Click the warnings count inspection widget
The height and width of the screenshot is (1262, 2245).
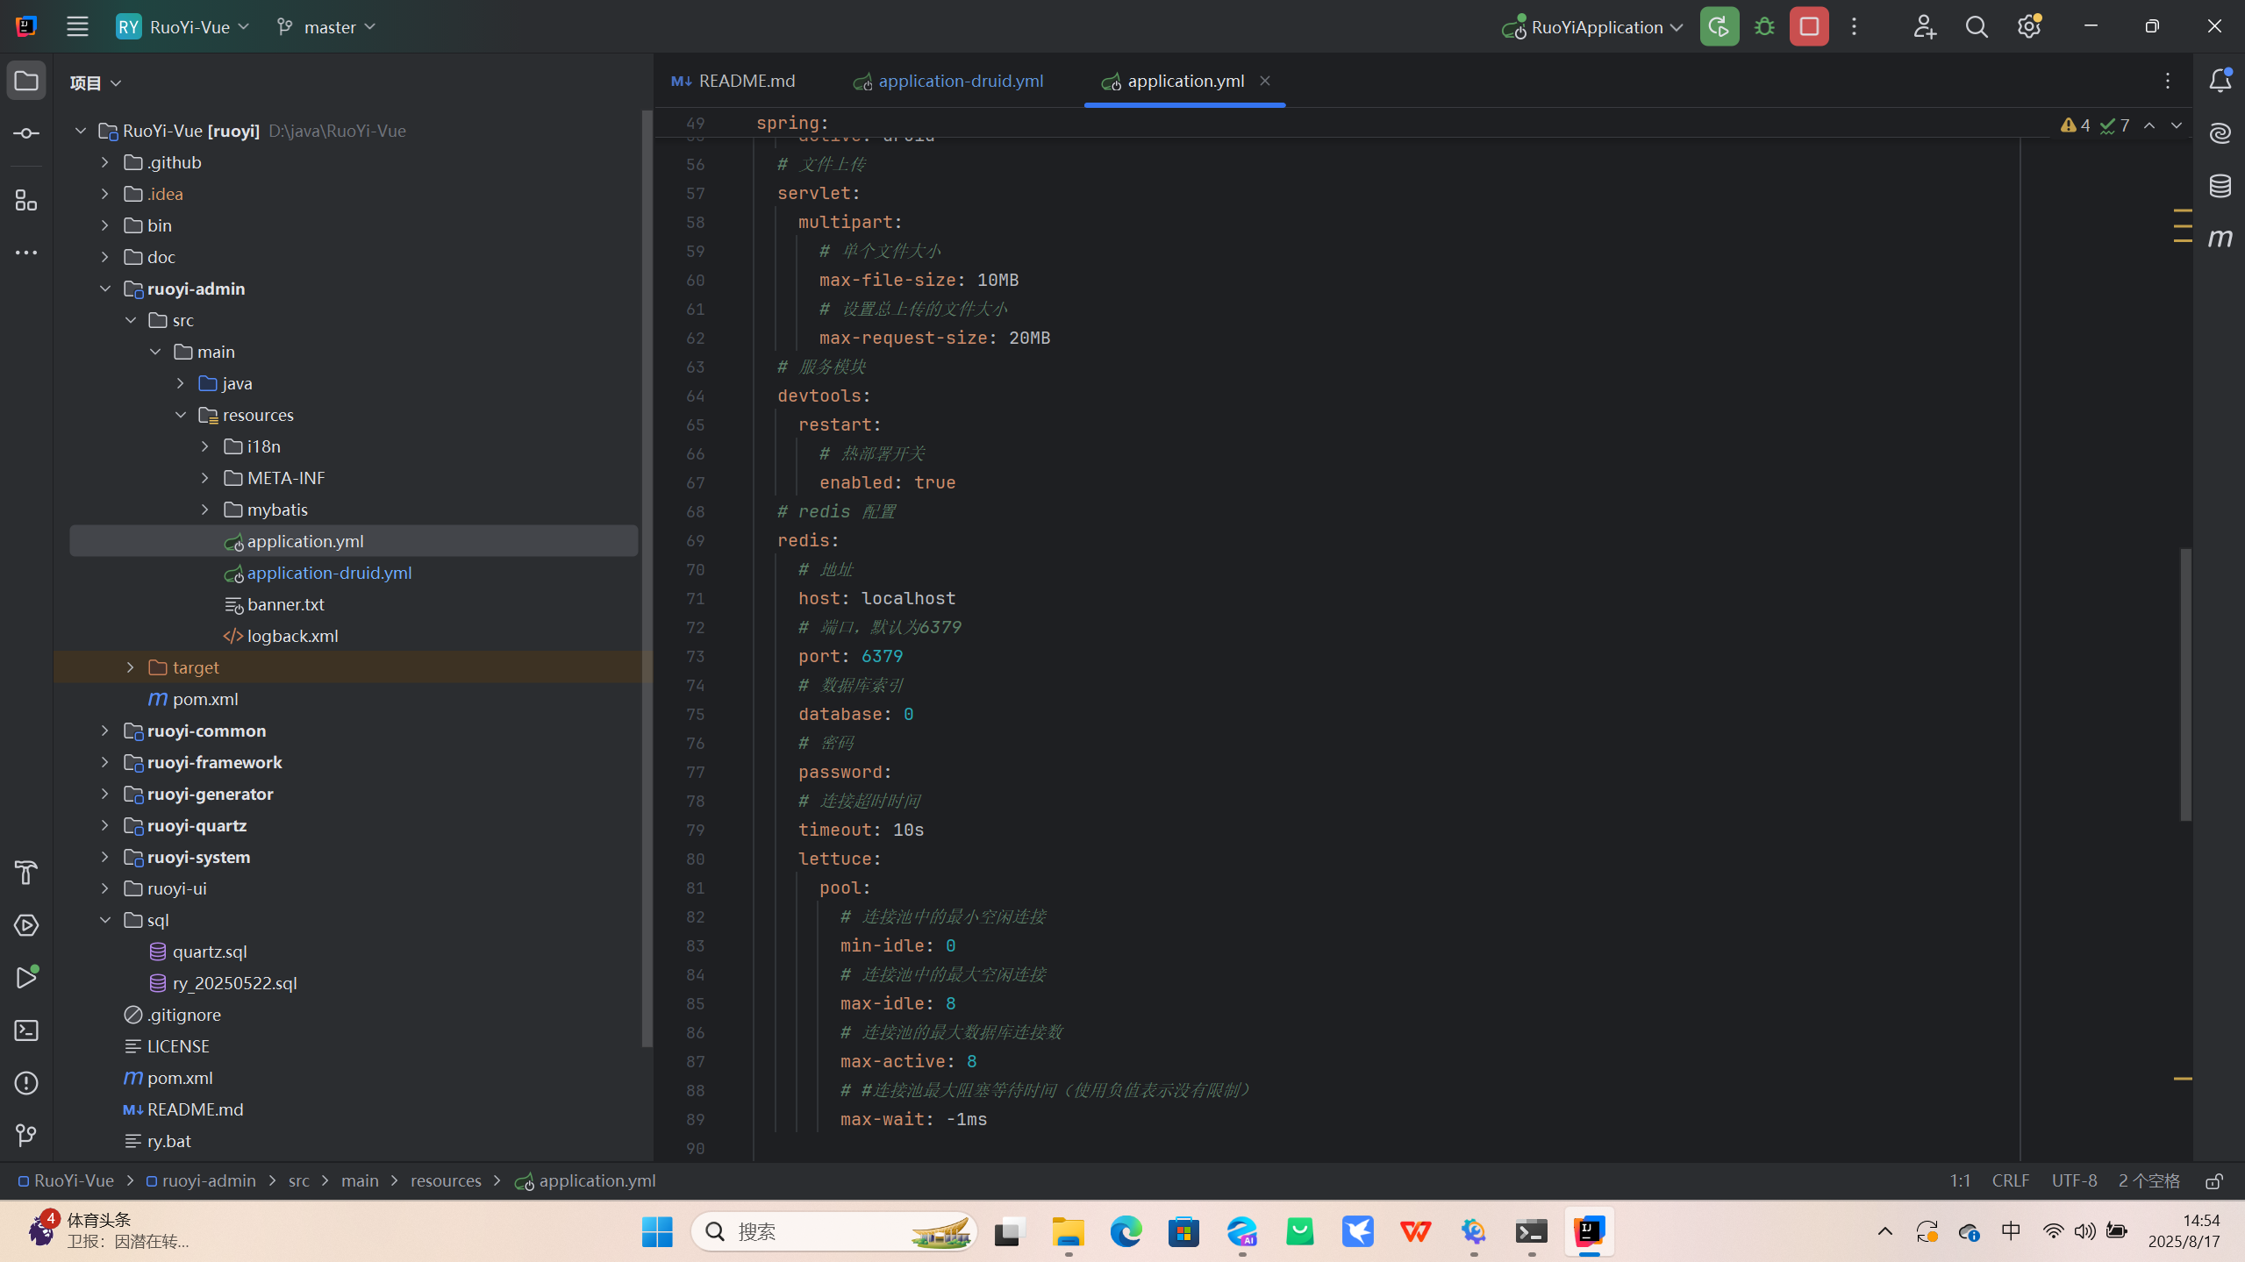[x=2076, y=125]
